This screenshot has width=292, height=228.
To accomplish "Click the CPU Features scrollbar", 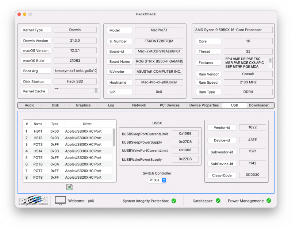I will point(270,61).
